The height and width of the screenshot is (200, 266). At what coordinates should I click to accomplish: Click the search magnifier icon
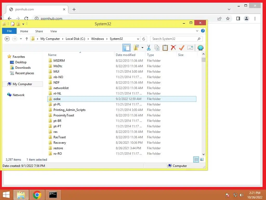tap(199, 39)
